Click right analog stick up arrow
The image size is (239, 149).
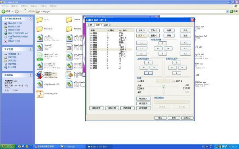coord(177,62)
